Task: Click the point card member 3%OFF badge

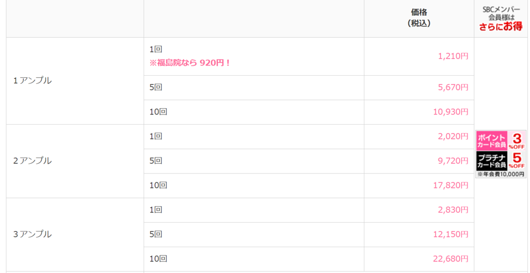Action: pyautogui.click(x=501, y=141)
